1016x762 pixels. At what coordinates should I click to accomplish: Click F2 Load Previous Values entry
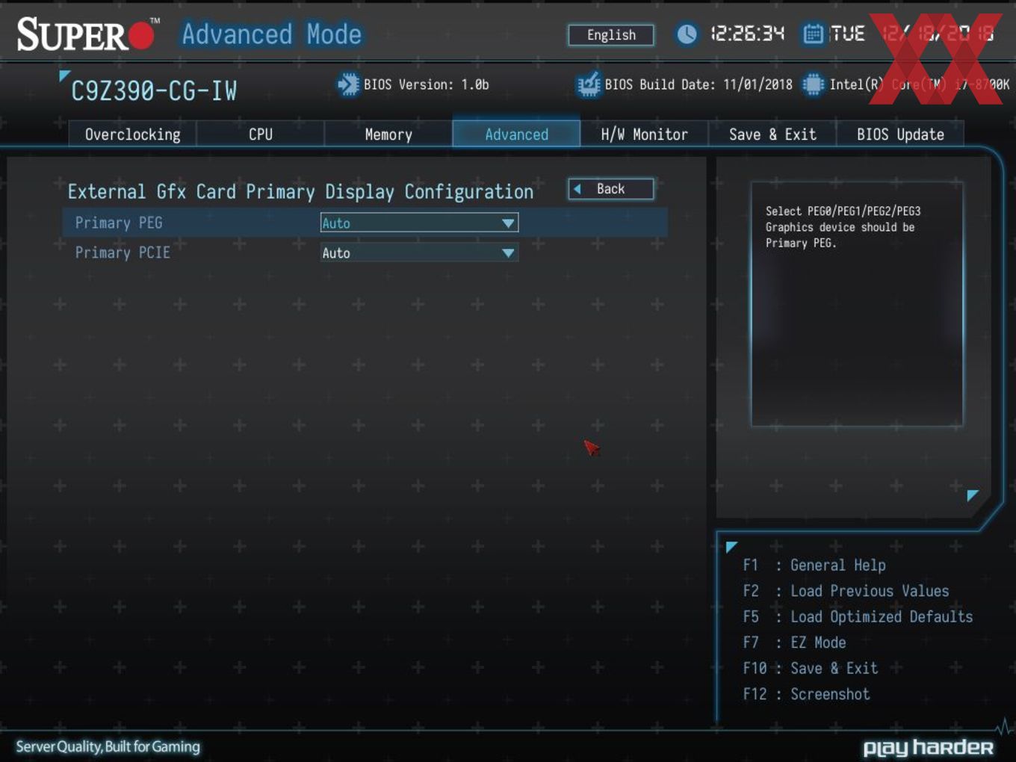846,591
